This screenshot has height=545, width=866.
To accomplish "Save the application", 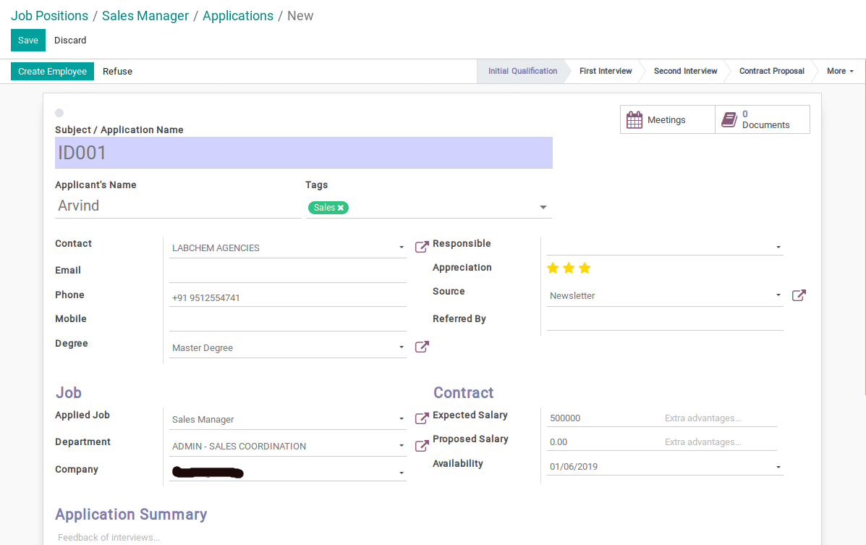I will pos(28,41).
